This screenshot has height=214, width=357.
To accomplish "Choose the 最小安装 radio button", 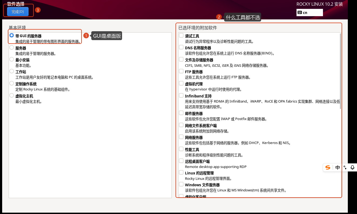I will pyautogui.click(x=12, y=59).
